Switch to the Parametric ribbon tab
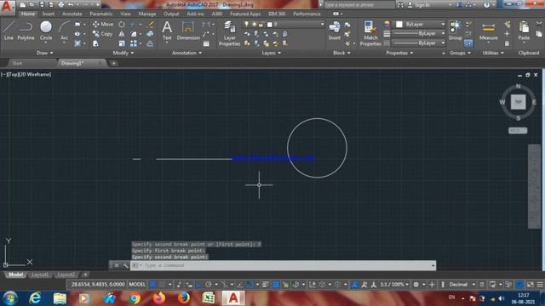 [x=101, y=14]
